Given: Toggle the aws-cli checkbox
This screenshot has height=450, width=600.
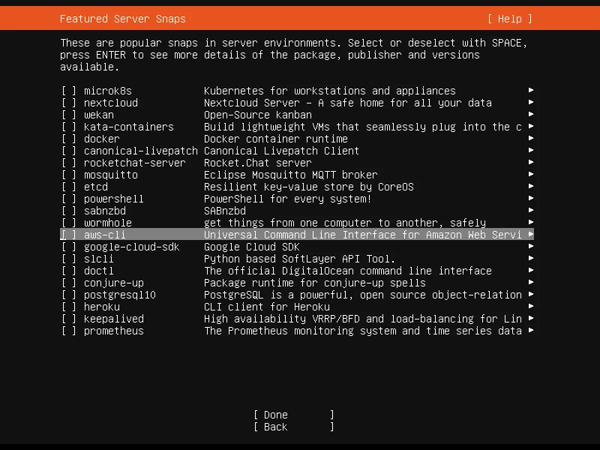Looking at the screenshot, I should pos(69,235).
